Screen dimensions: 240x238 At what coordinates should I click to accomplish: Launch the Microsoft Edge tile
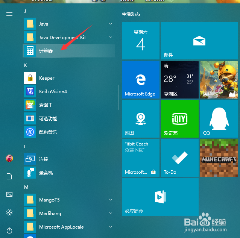point(141,80)
